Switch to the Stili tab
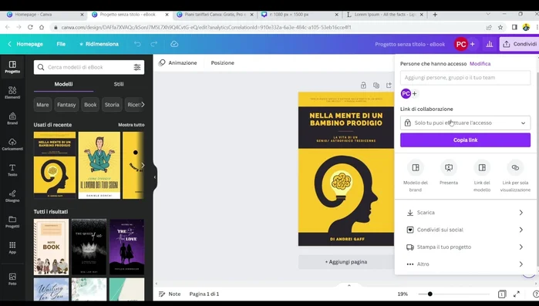The width and height of the screenshot is (539, 306). coord(119,84)
